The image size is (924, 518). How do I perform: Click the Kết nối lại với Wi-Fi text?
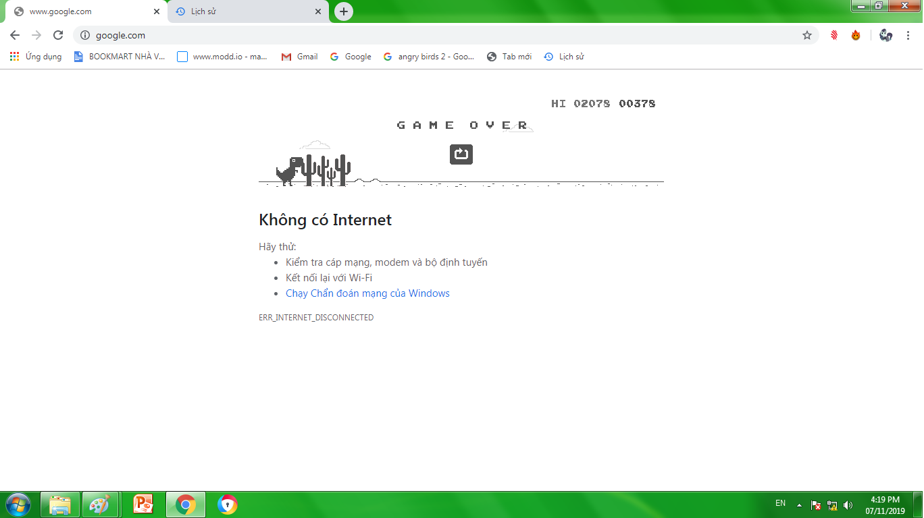point(329,278)
